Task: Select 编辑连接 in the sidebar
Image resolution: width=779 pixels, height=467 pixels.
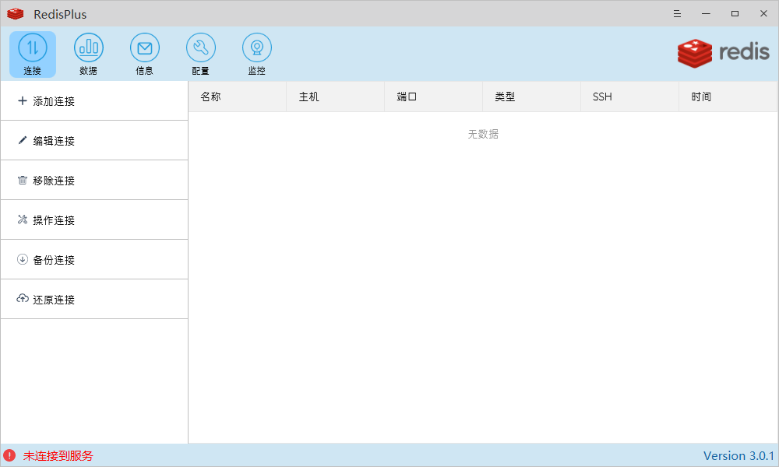Action: coord(47,140)
